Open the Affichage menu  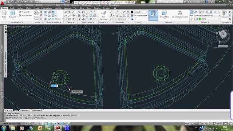29,5
